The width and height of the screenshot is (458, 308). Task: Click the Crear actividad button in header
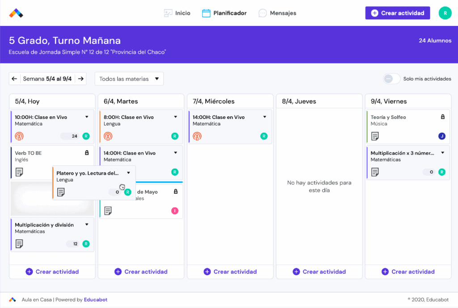pos(398,13)
